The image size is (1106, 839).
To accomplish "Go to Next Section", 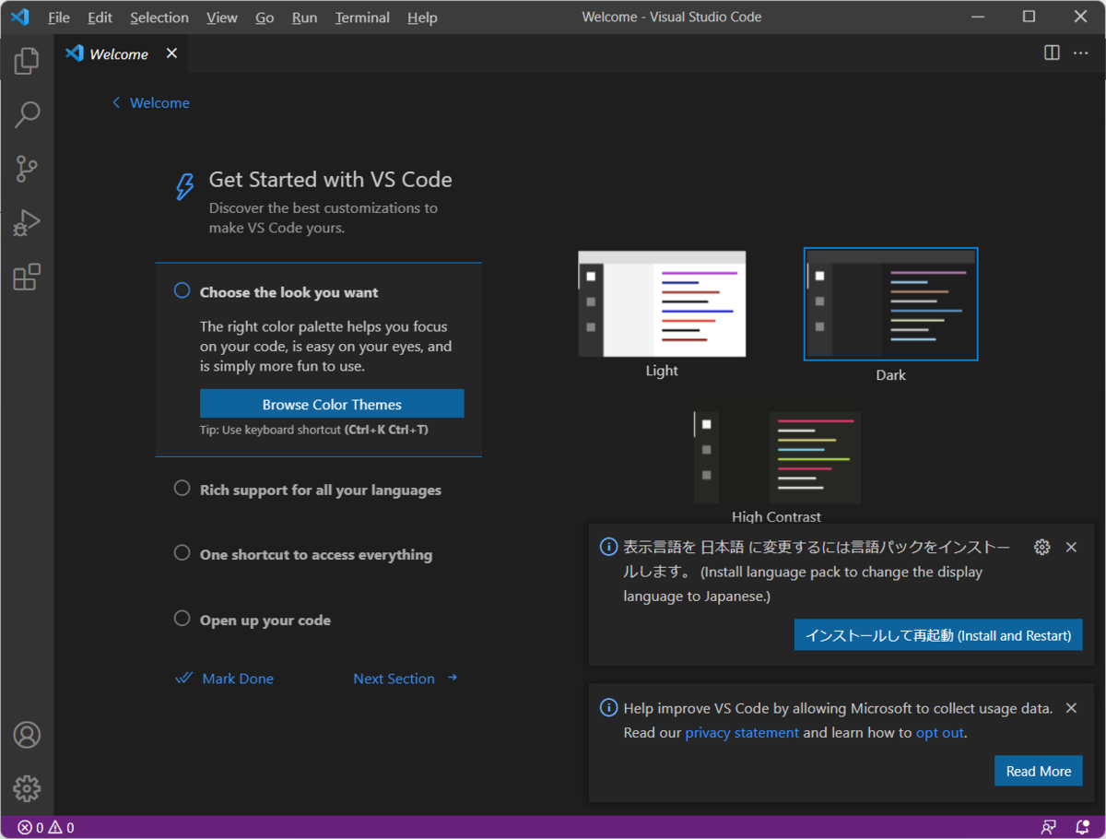I will point(406,679).
